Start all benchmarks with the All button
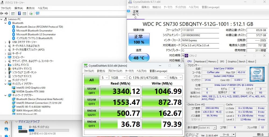Screen dimensions: 269x137 91,80
